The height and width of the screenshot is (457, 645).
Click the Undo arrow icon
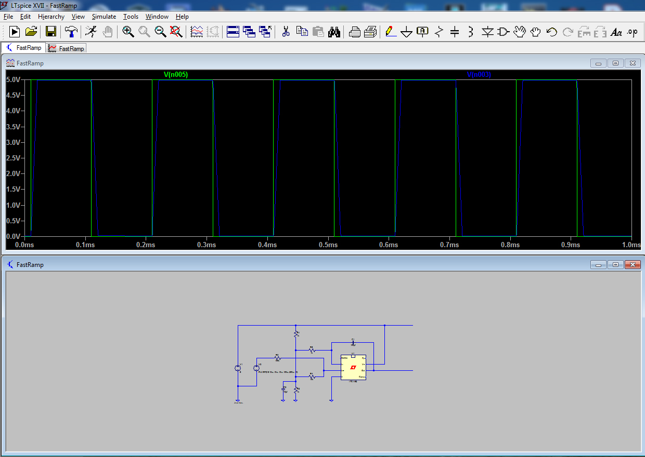pyautogui.click(x=552, y=32)
